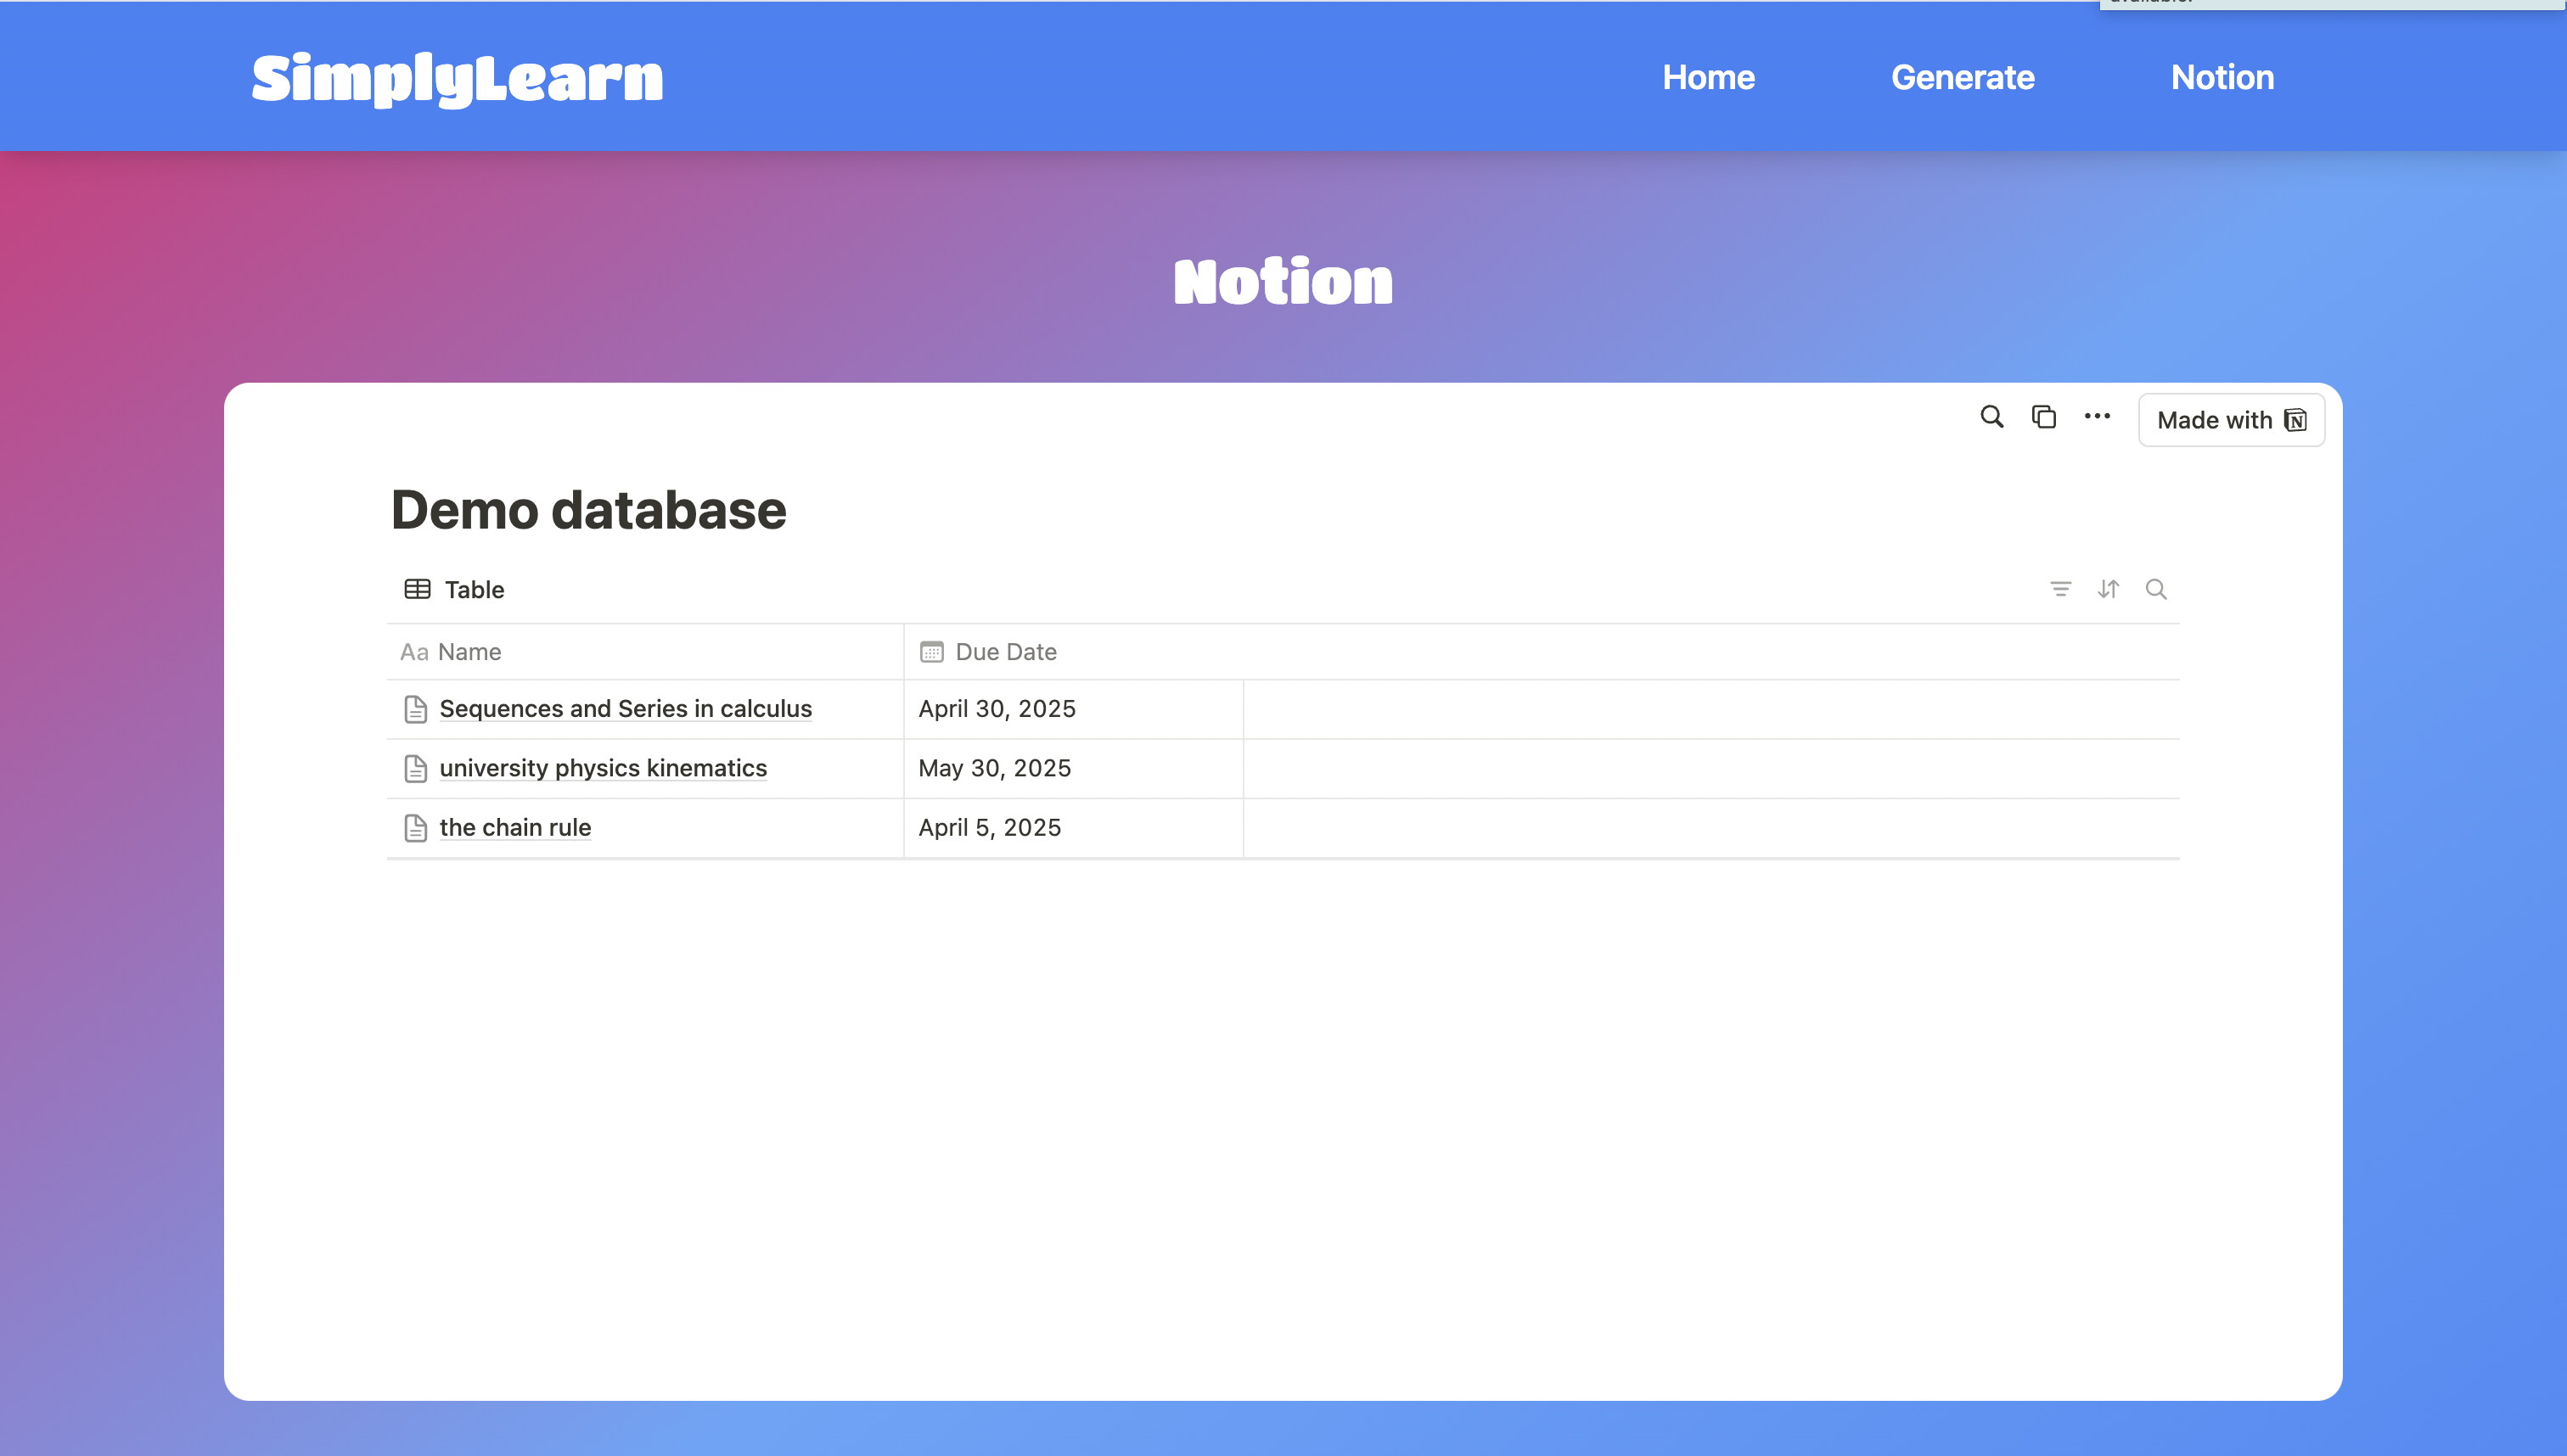Click the Made with Notion button
Screen dimensions: 2567x1456
[2230, 420]
